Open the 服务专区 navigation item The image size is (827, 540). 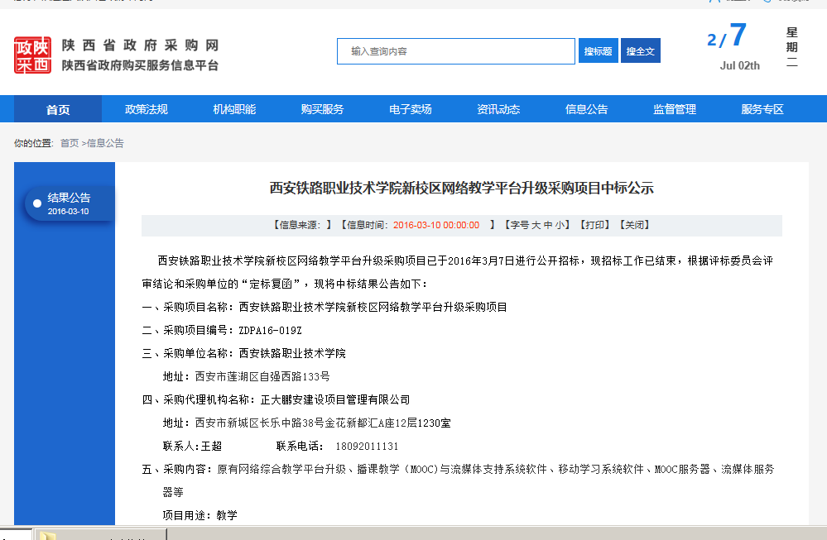[x=762, y=109]
